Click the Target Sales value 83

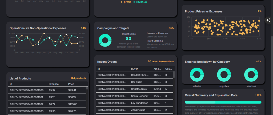click(x=129, y=39)
